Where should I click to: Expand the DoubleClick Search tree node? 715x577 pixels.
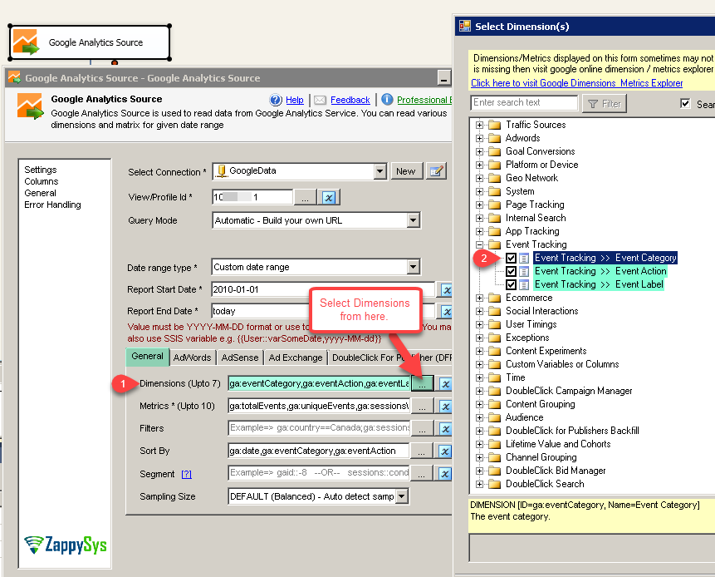tap(479, 485)
